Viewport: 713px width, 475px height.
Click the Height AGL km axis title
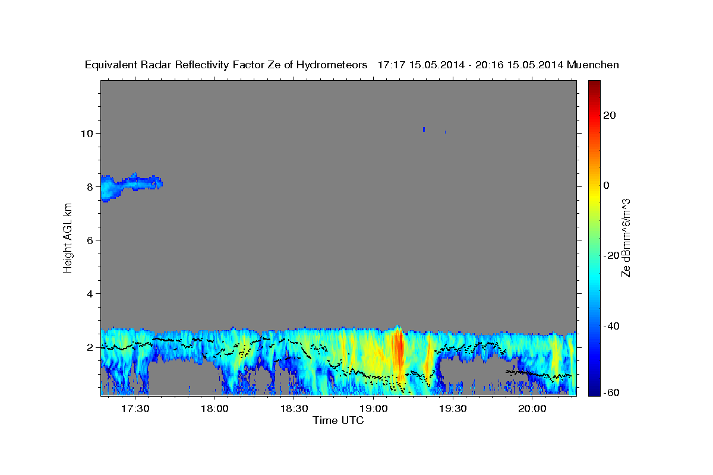coord(68,237)
